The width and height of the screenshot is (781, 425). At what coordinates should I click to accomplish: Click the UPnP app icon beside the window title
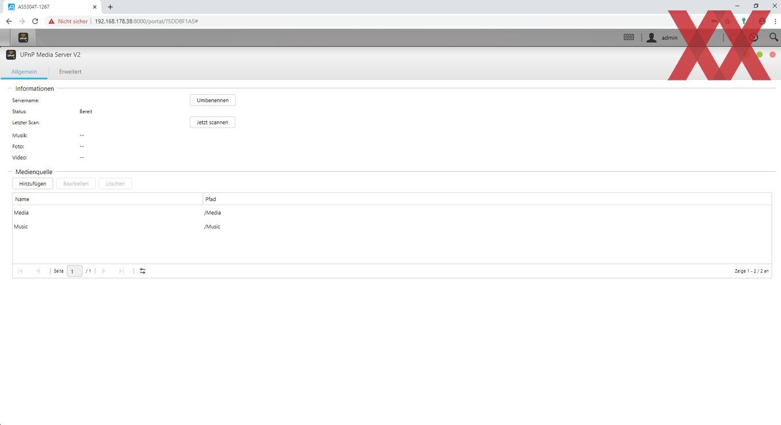(11, 55)
